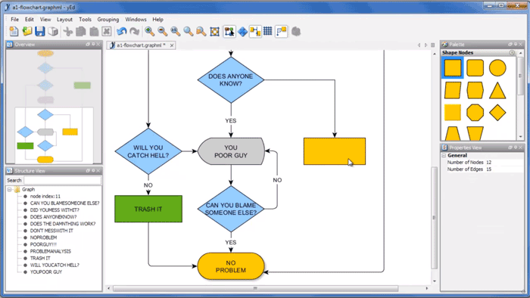Click the gray hexagon icon at toolbar end
Image resolution: width=530 pixels, height=298 pixels.
tap(296, 31)
